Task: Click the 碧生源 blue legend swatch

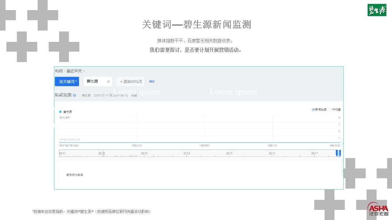Action: click(x=60, y=112)
